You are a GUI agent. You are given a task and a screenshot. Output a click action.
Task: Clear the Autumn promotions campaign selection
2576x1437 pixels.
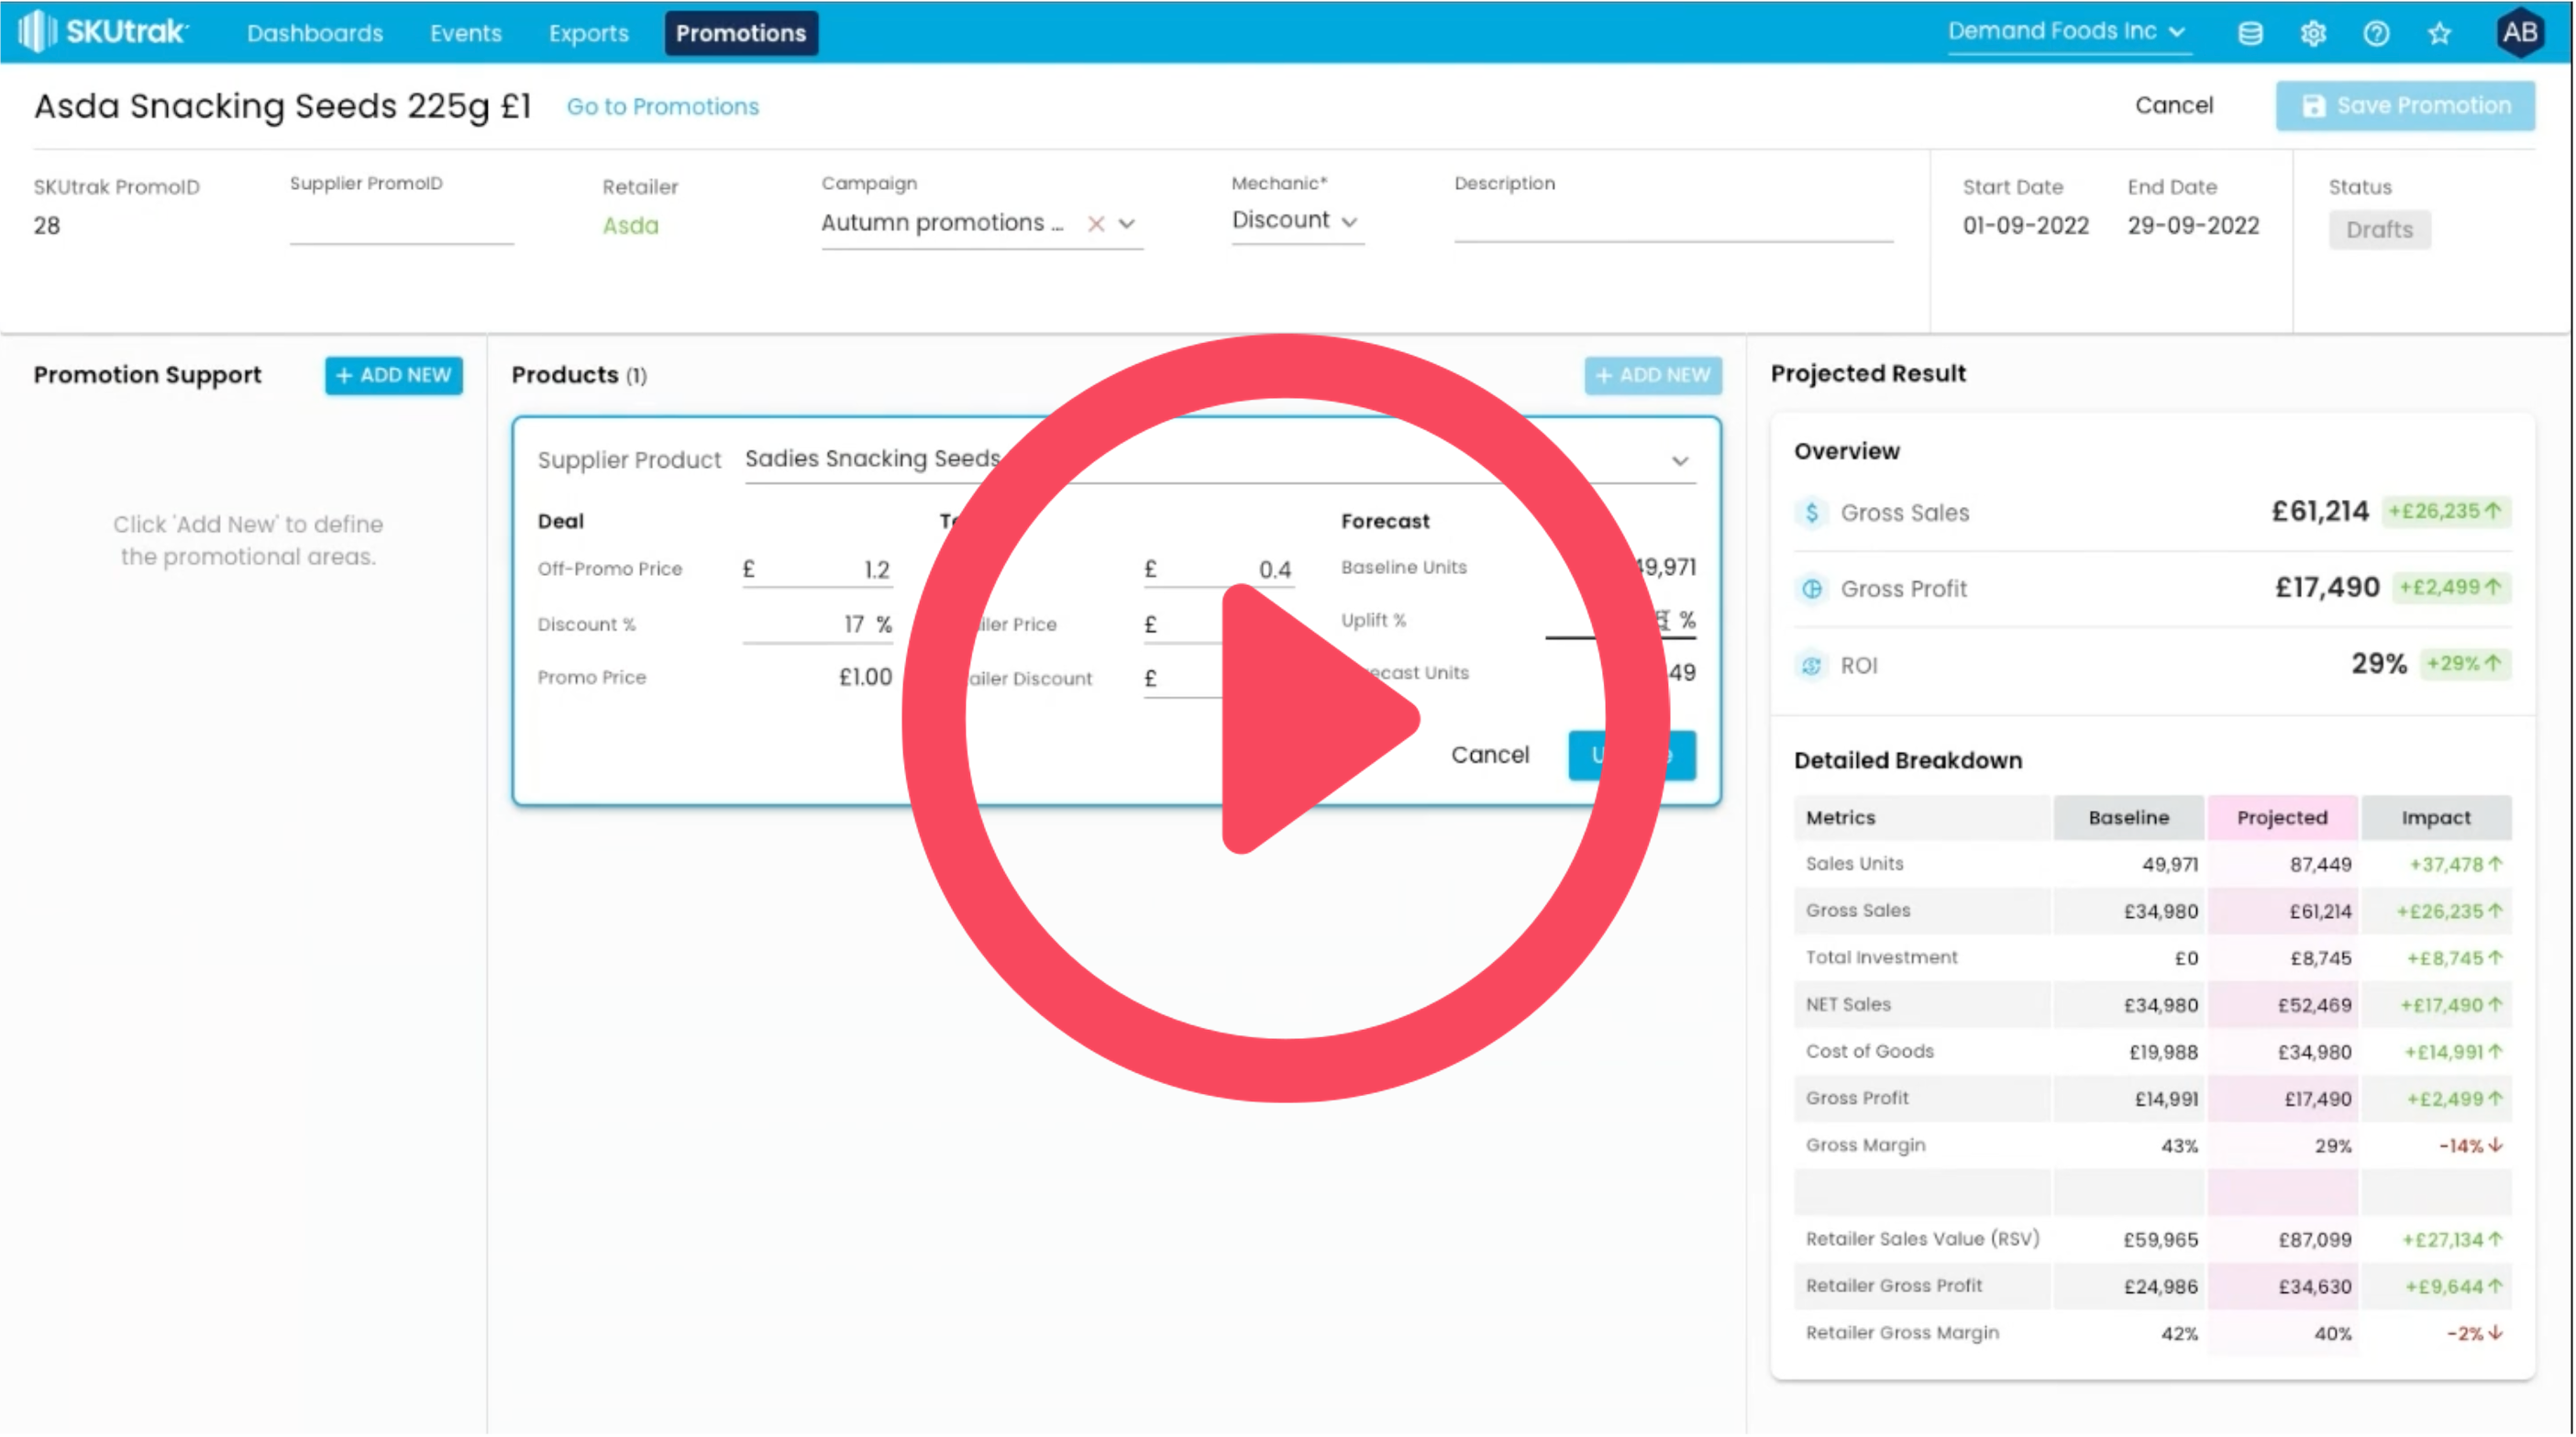[1096, 224]
